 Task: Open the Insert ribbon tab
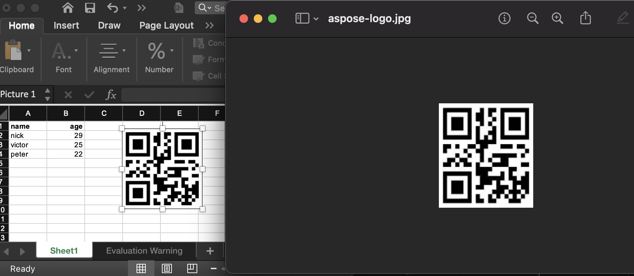(66, 25)
